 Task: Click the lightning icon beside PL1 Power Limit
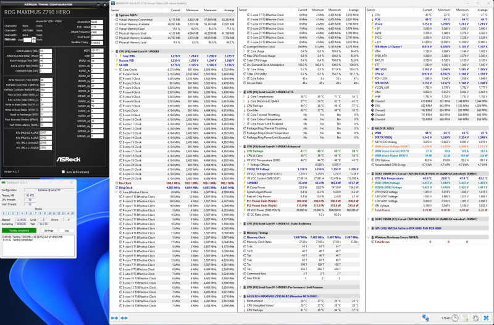[x=245, y=201]
